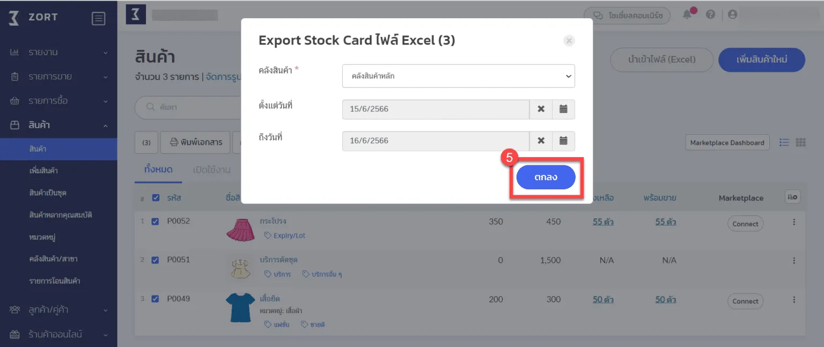Expand the รายการขาย sidebar menu

coord(58,77)
